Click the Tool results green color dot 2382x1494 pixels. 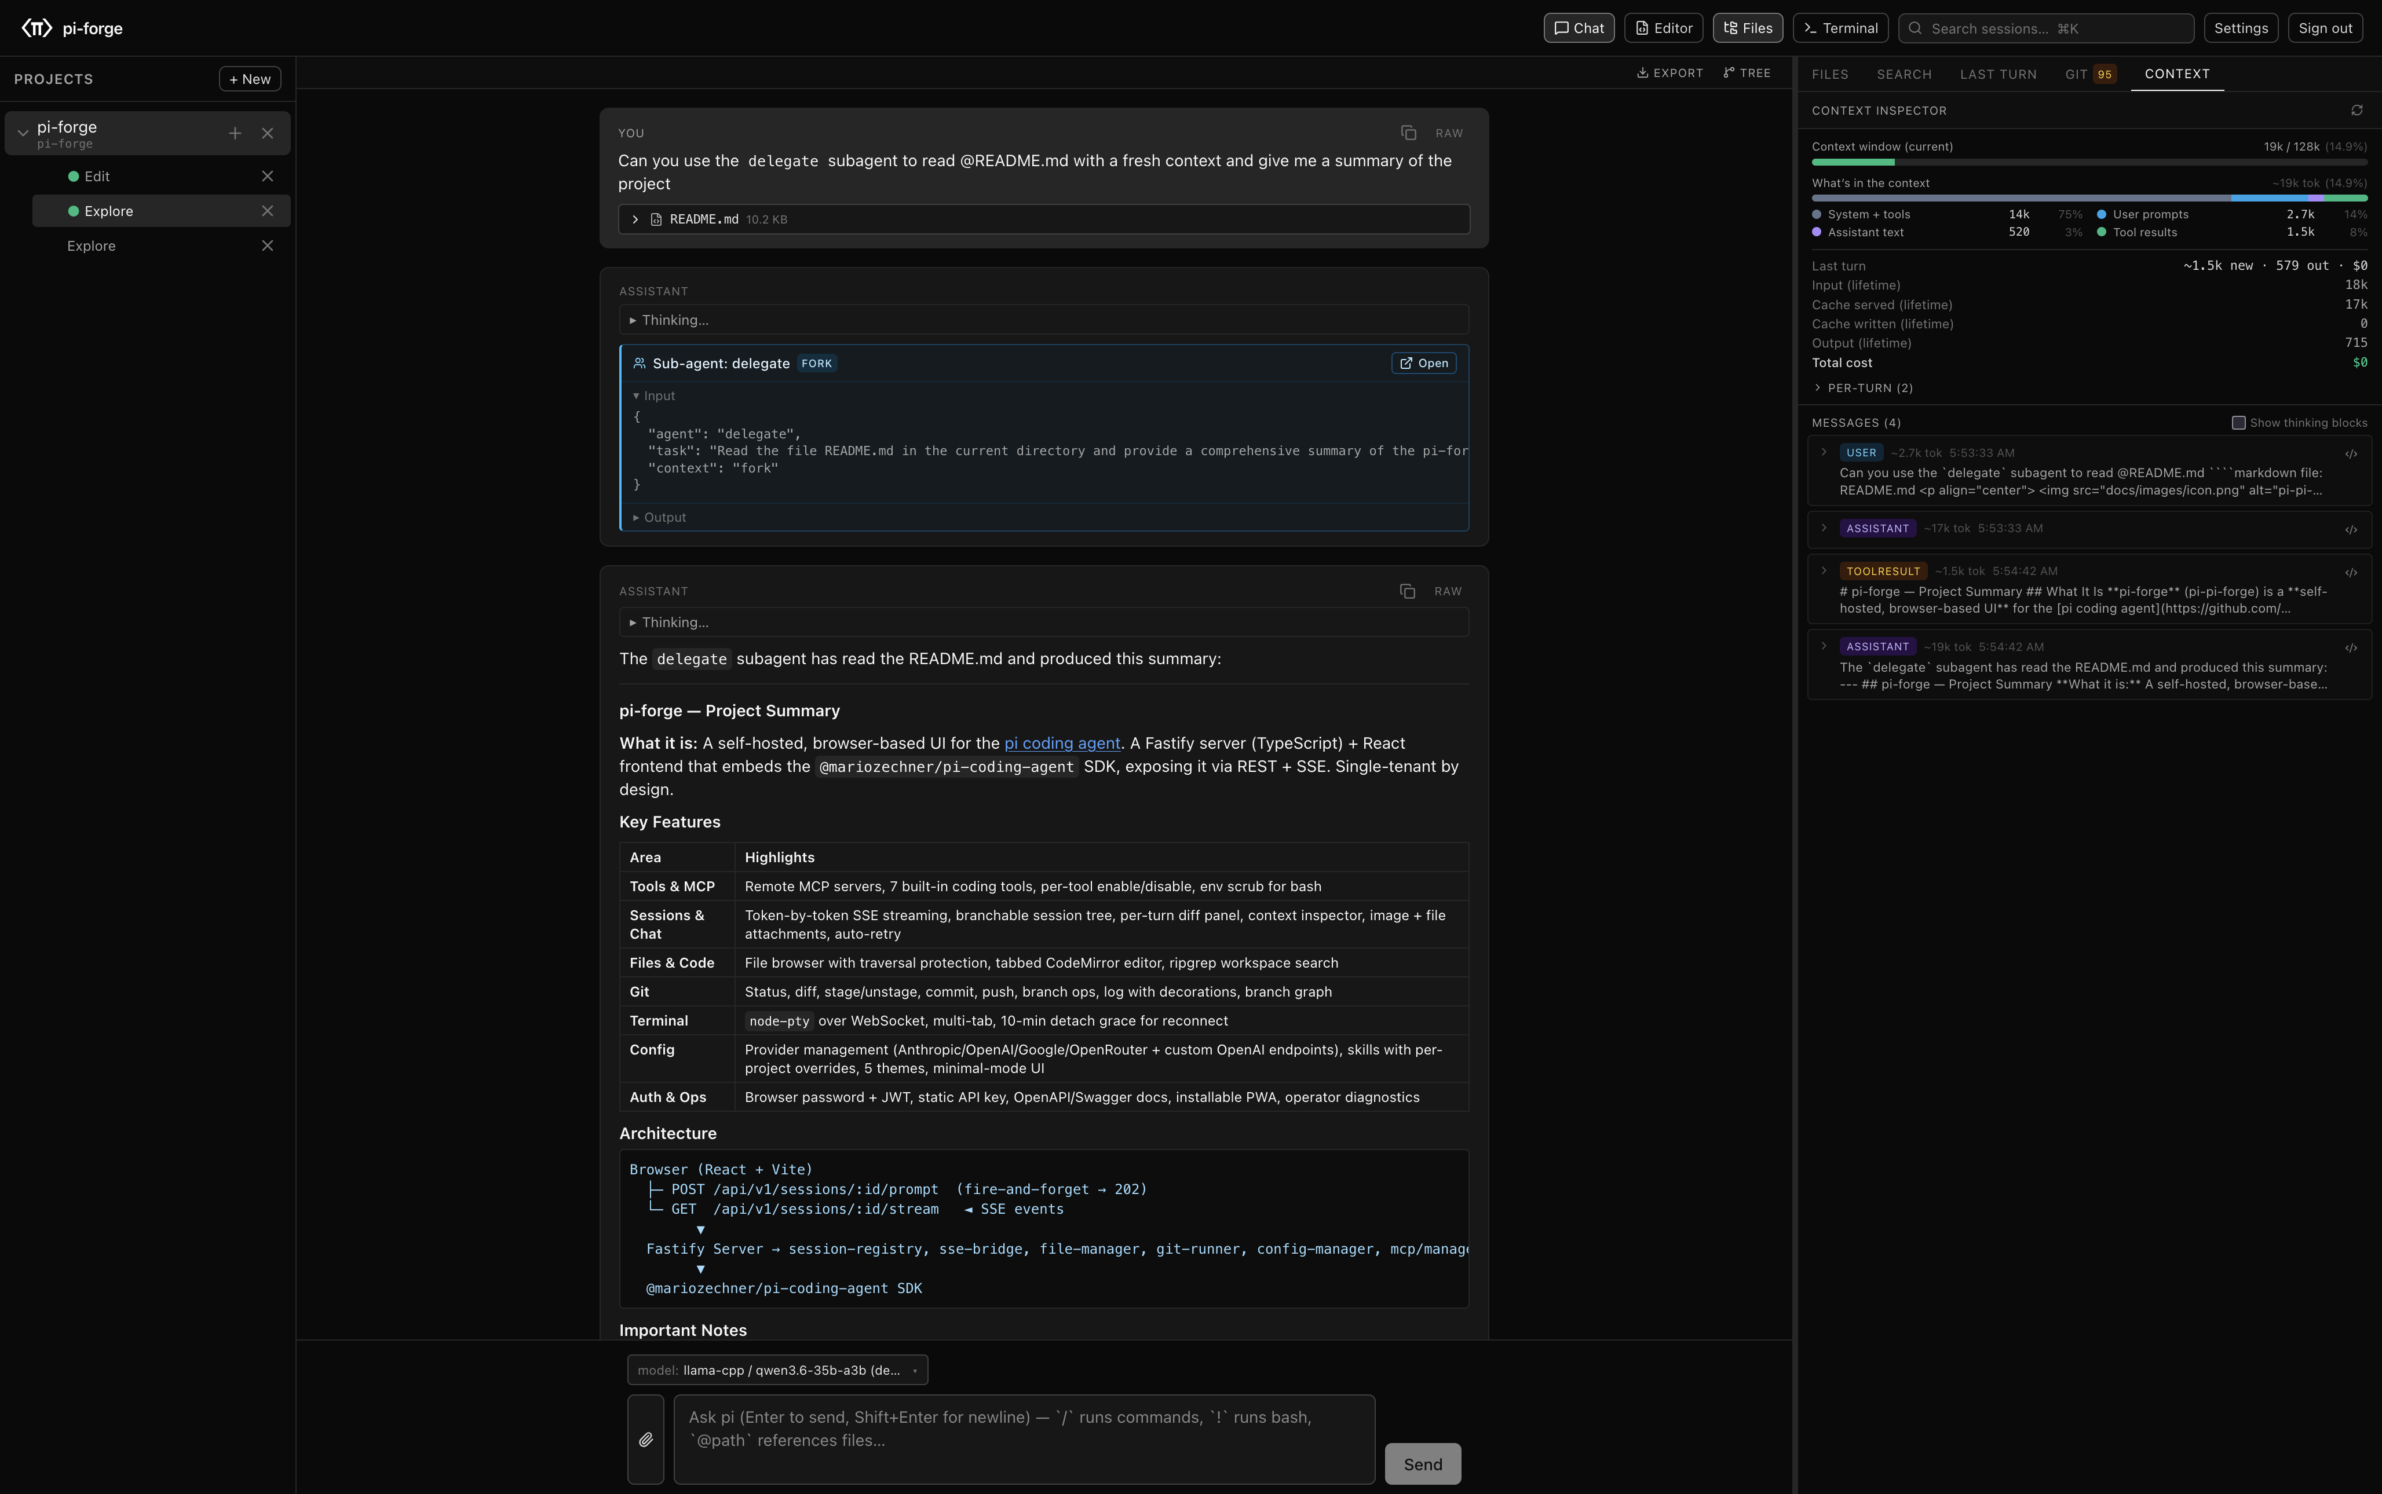2101,232
